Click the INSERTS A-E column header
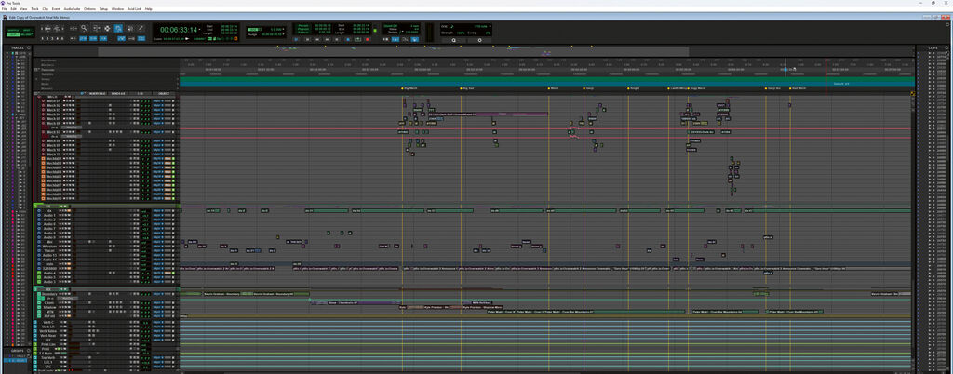Viewport: 953px width, 374px height. (97, 94)
